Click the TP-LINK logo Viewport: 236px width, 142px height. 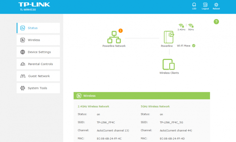pos(34,5)
